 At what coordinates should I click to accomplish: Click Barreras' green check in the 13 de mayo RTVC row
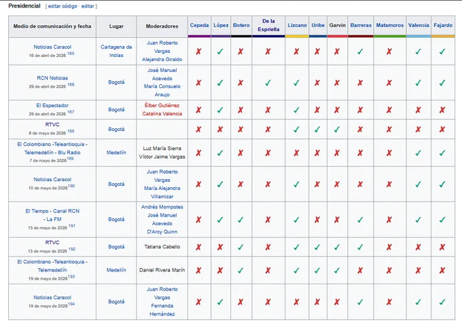click(360, 247)
